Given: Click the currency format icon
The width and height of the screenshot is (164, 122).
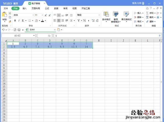Looking at the screenshot, I should (x=79, y=21).
